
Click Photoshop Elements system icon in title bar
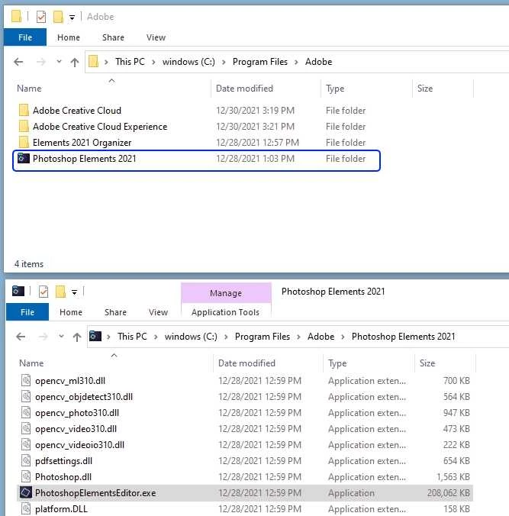[18, 291]
